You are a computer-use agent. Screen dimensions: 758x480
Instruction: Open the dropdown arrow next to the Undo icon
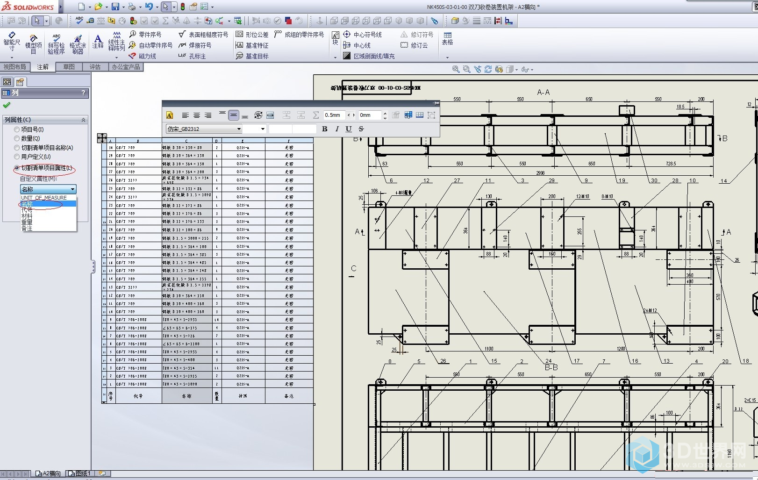[x=157, y=7]
